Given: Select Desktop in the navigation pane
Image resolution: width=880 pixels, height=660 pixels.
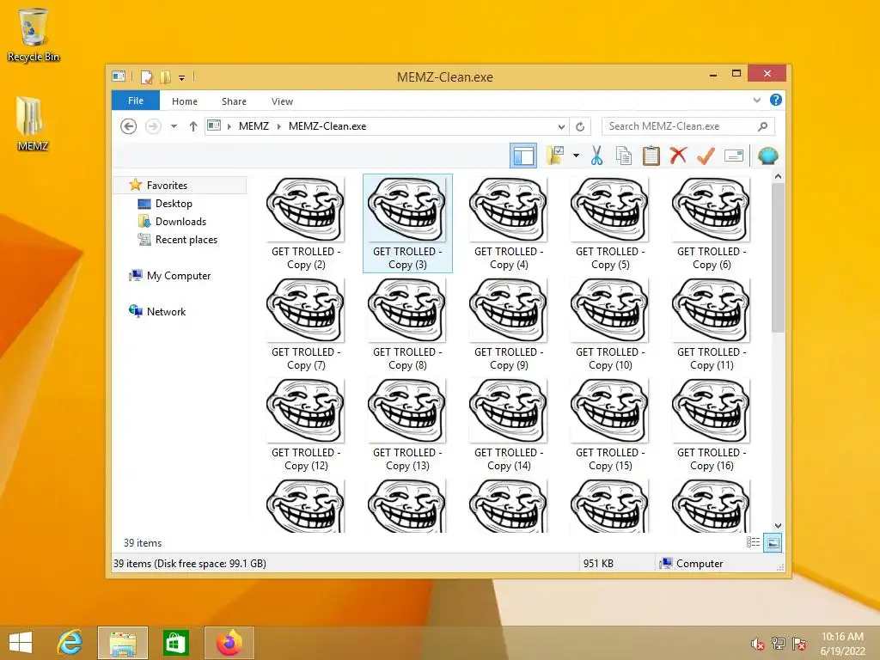Looking at the screenshot, I should pyautogui.click(x=174, y=203).
